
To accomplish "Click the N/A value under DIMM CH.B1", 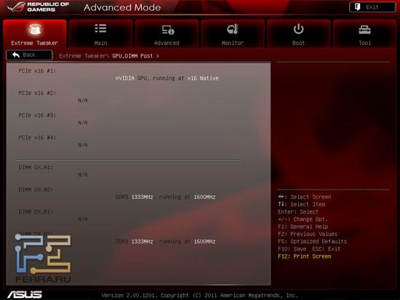I will pos(83,219).
